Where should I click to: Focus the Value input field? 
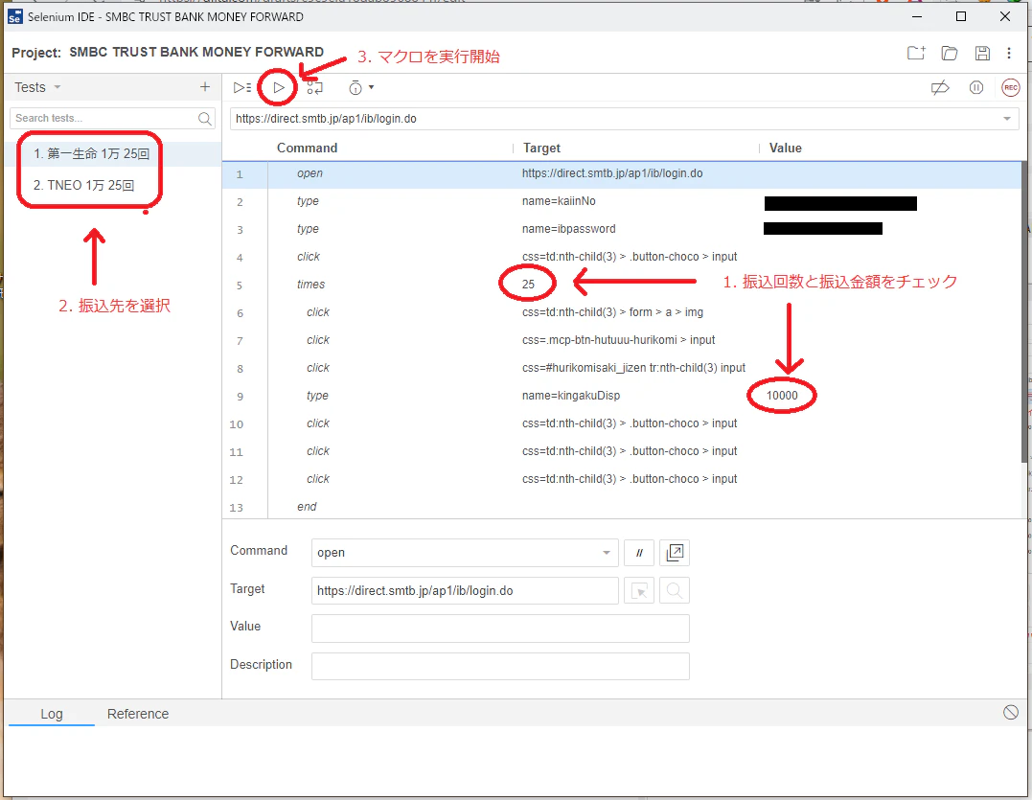coord(500,629)
